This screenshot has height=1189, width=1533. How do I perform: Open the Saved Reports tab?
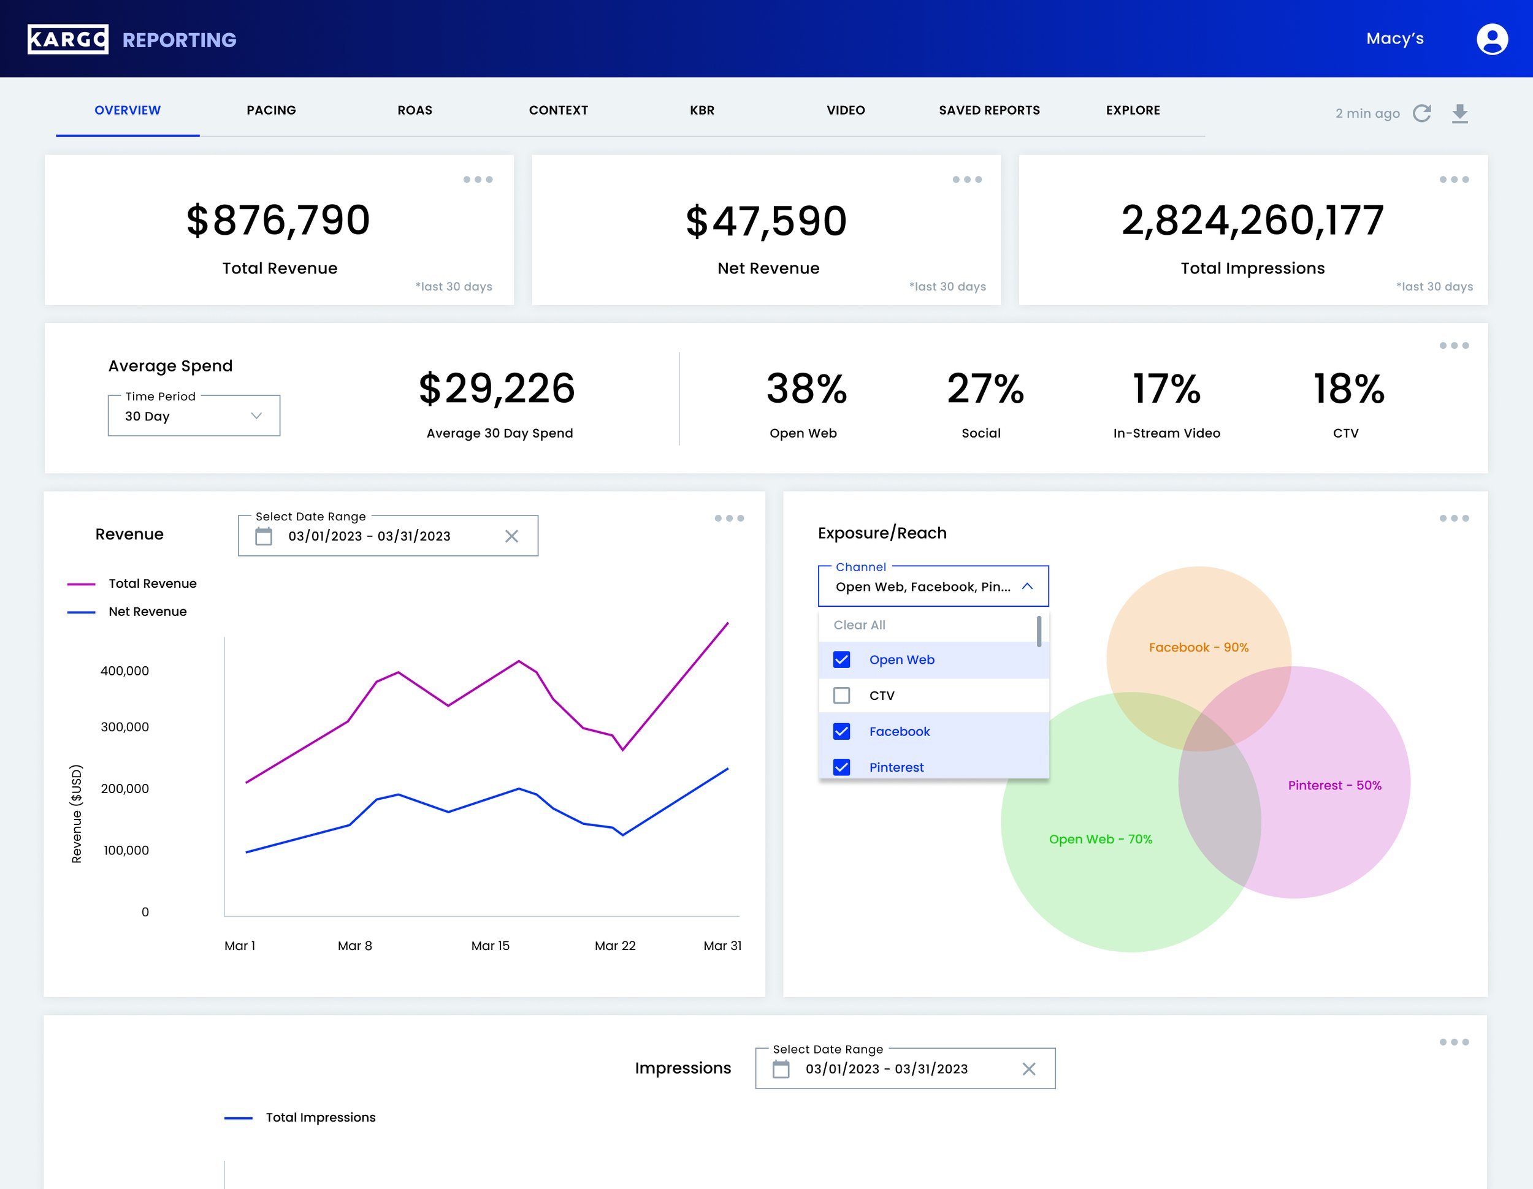(x=990, y=110)
